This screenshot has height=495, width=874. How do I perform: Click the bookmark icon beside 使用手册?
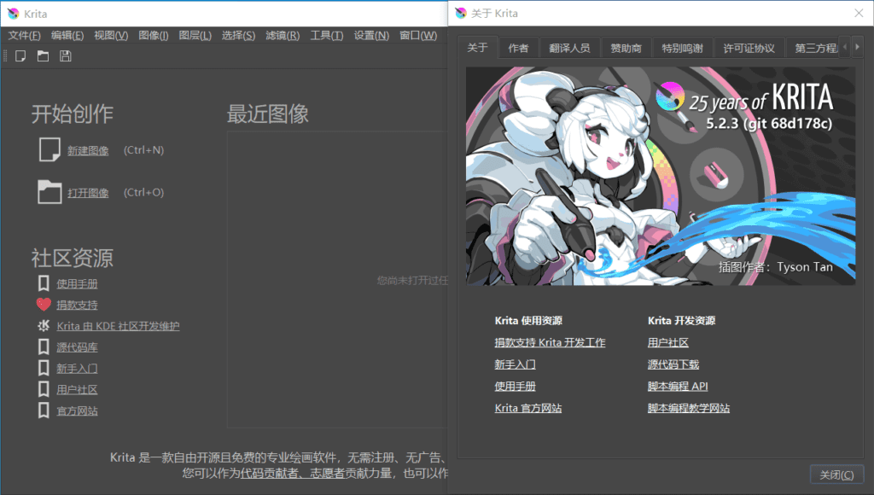(x=44, y=283)
